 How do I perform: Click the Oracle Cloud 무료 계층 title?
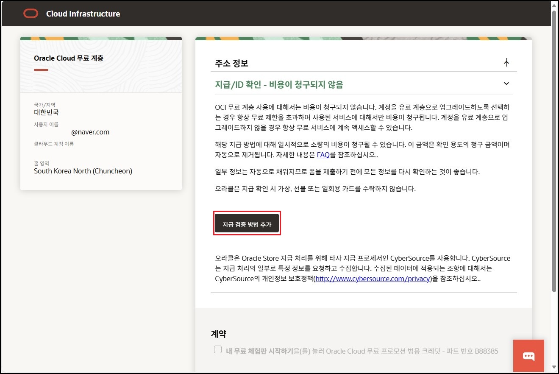click(68, 58)
